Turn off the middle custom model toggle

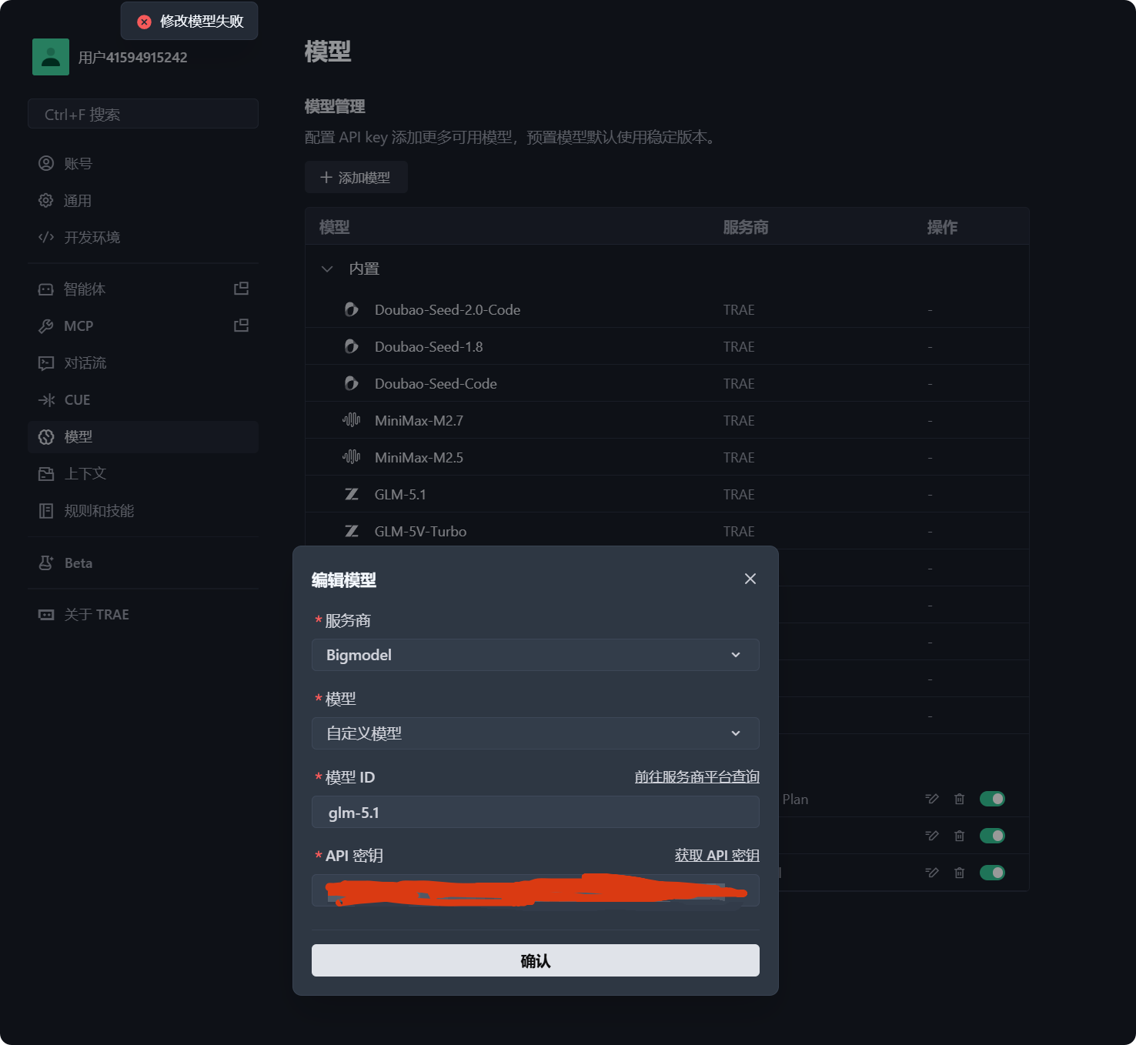click(x=992, y=836)
